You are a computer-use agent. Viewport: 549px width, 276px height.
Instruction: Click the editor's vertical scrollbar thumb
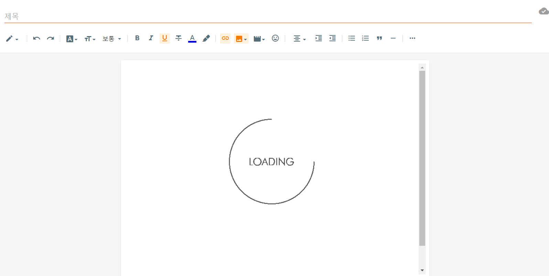tap(422, 158)
